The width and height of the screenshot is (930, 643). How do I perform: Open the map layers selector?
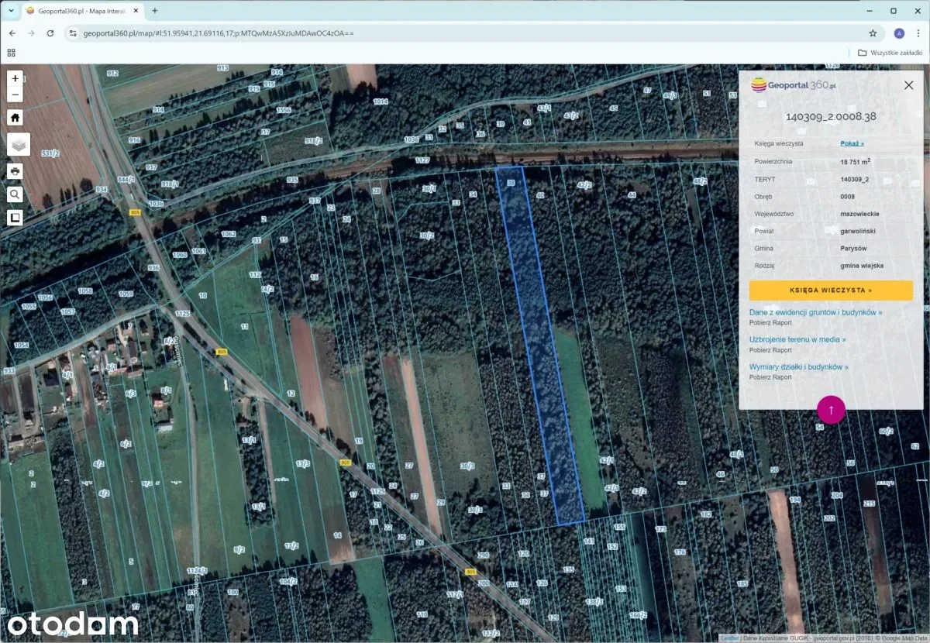pos(19,144)
